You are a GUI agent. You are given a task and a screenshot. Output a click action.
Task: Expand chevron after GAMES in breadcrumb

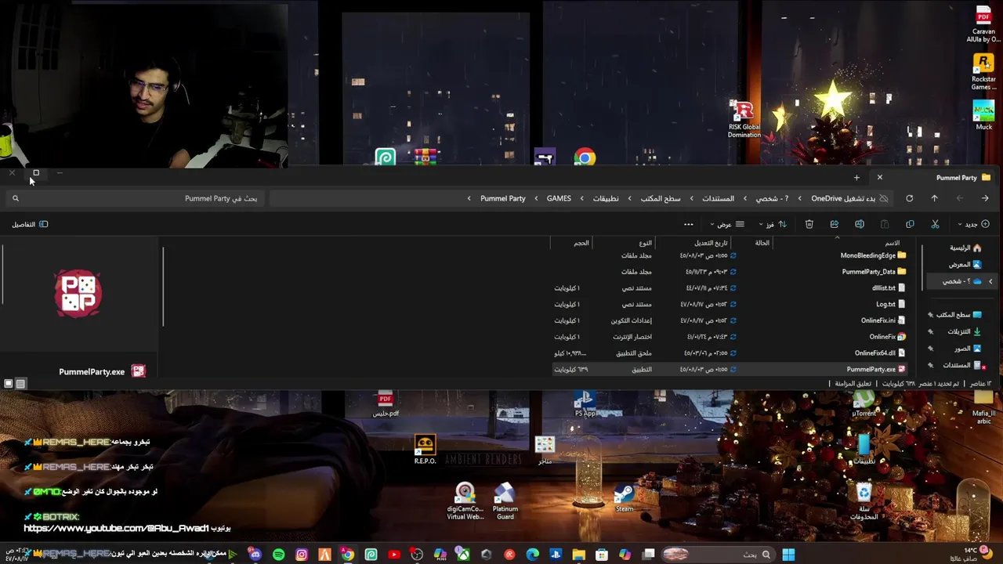[536, 199]
